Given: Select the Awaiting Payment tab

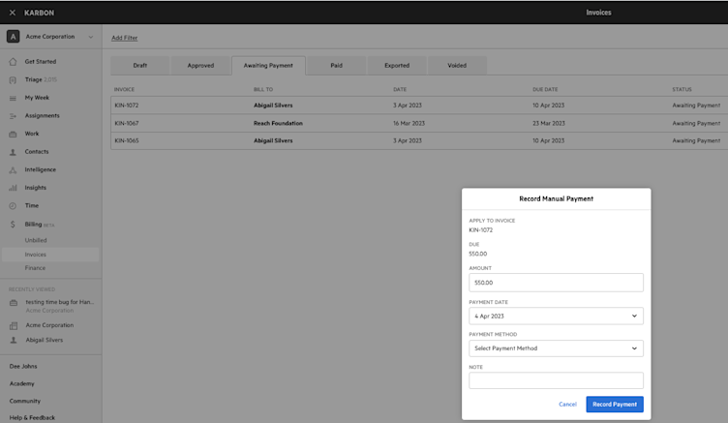Looking at the screenshot, I should coord(268,66).
